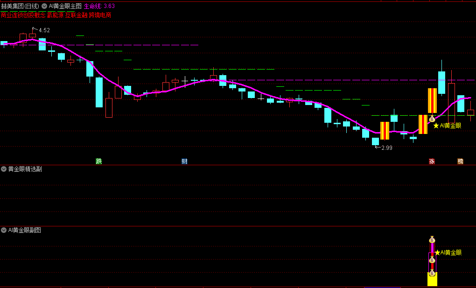Select the last red candle at chart right edge
Screen dimensions: 476x288
470,112
